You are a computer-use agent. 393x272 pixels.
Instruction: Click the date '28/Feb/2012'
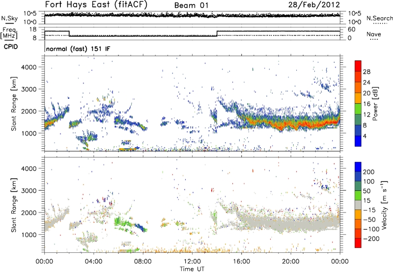[x=314, y=5]
